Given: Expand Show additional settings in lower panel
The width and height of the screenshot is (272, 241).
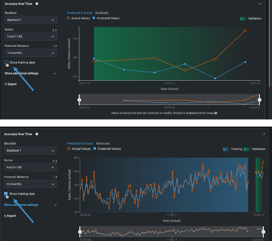Looking at the screenshot, I should (21, 205).
